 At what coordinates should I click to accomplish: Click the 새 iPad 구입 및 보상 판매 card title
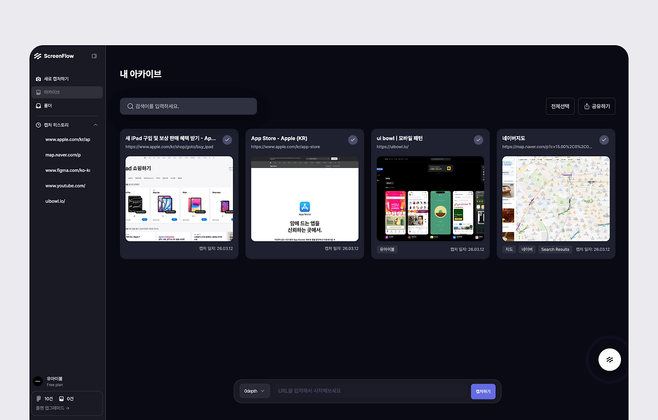coord(171,138)
